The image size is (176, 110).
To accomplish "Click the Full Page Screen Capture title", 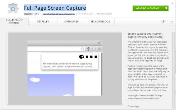I will click(x=55, y=8).
